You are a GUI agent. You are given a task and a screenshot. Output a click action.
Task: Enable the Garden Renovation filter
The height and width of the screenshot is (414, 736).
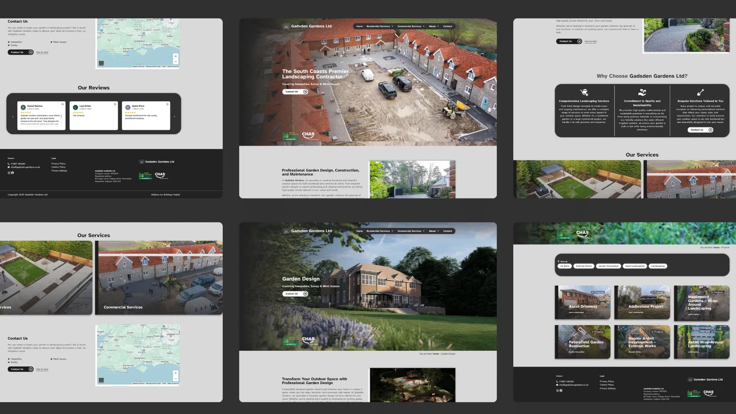pos(609,266)
